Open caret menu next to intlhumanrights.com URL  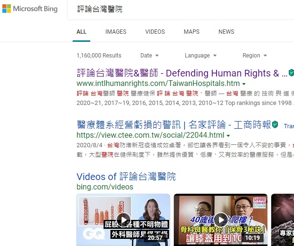pyautogui.click(x=244, y=84)
